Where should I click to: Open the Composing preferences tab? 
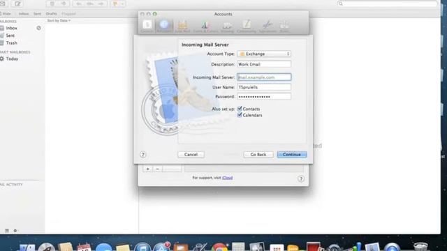247,26
